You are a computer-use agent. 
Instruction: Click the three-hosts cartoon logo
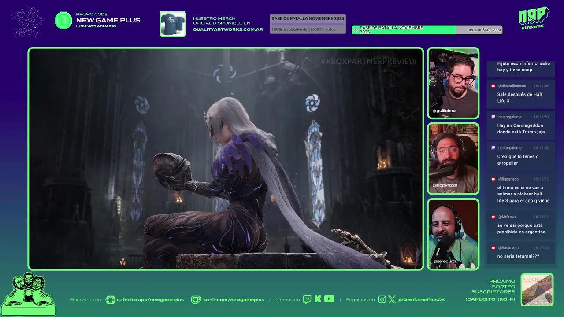point(28,294)
